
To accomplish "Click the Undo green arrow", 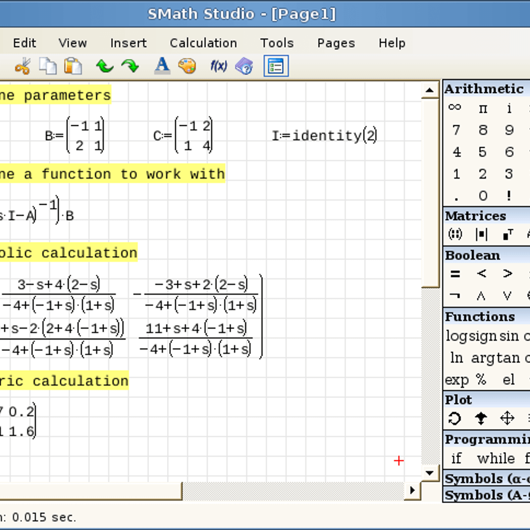I will [x=105, y=66].
